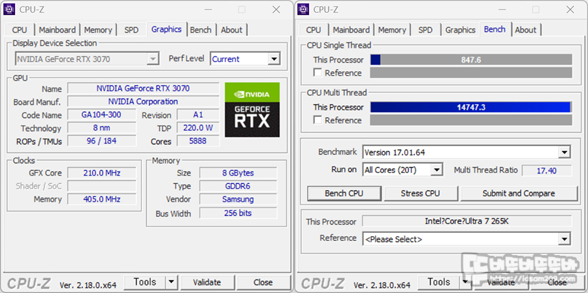Screen dimensions: 588x293
Task: Open the Reference Please Select dropdown
Action: (564, 239)
